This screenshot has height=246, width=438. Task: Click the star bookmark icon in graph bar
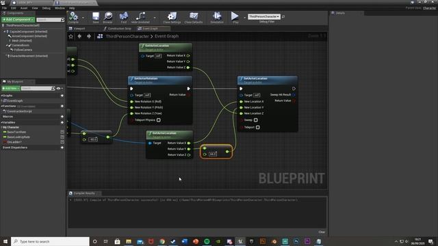(x=71, y=36)
